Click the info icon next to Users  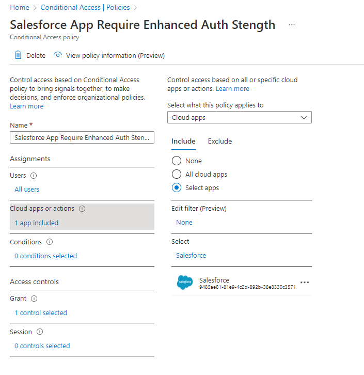click(34, 176)
